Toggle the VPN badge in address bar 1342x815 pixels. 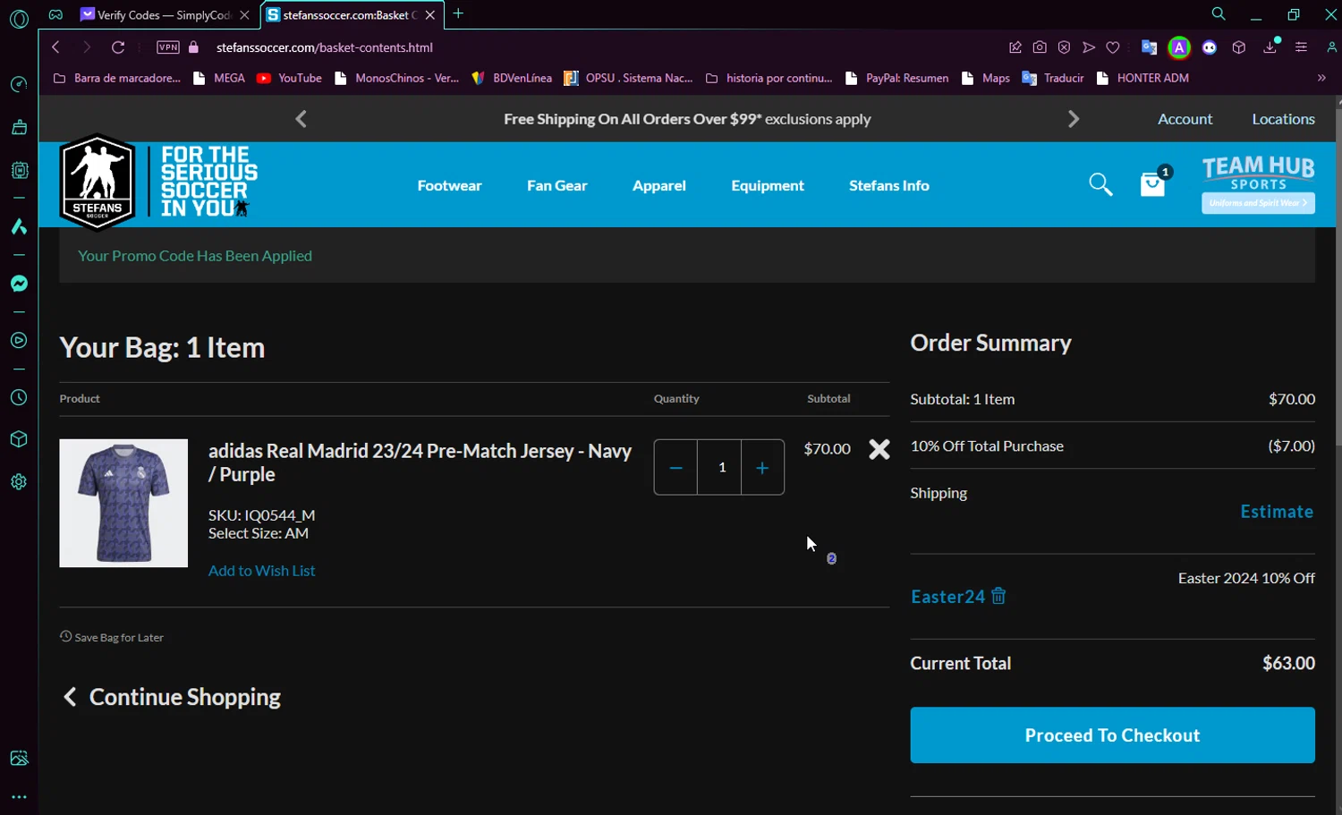[168, 47]
